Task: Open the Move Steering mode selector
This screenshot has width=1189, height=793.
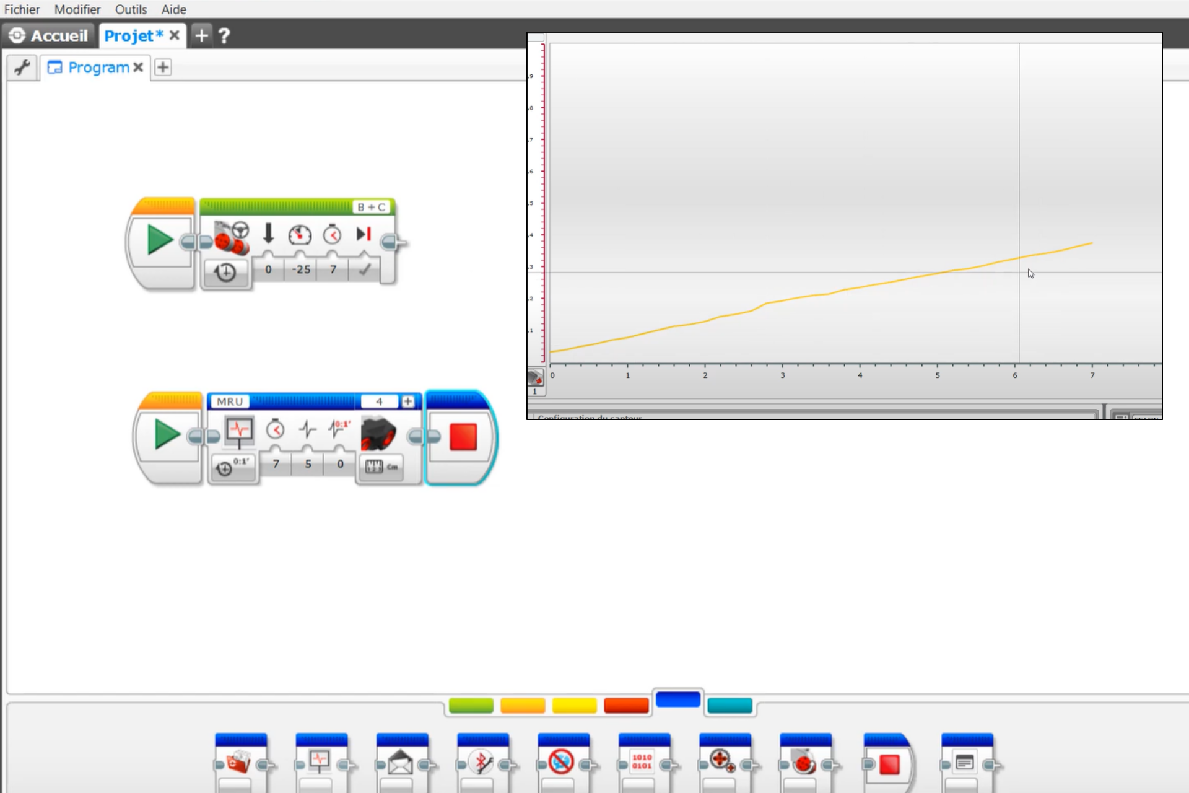Action: [x=226, y=273]
